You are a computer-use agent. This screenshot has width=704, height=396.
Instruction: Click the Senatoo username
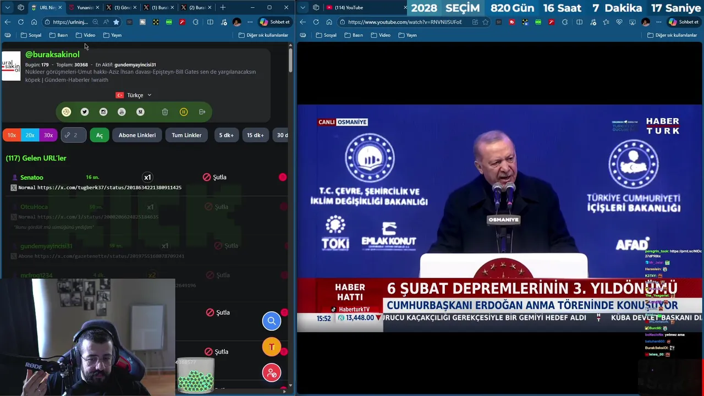[31, 177]
